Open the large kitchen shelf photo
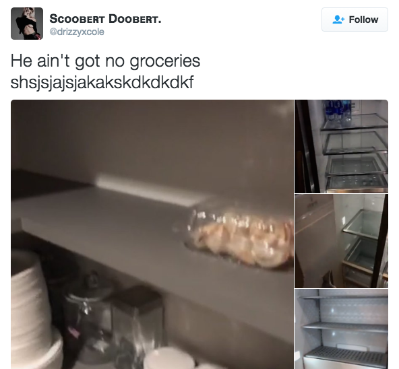The image size is (399, 369). (x=152, y=234)
